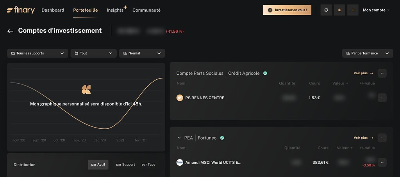Open the Tout period dropdown
Screen dimensions: 400x177
[94, 53]
